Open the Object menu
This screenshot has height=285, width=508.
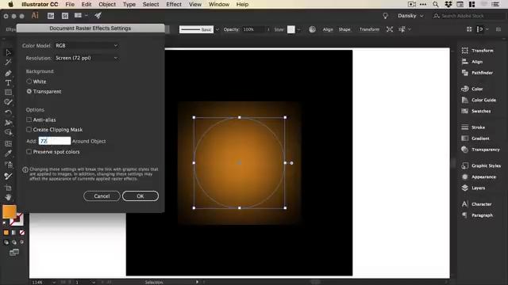click(x=107, y=4)
